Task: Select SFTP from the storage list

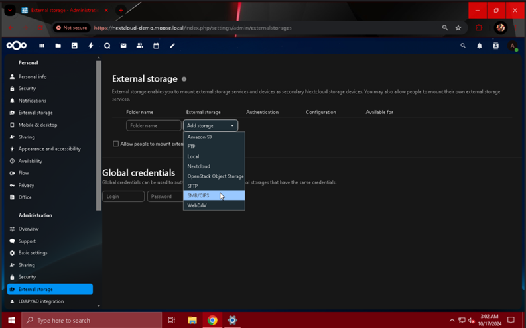Action: (x=214, y=186)
